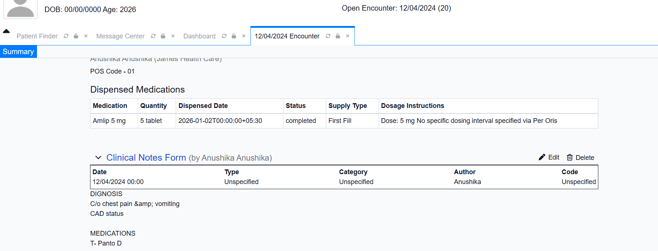658x251 pixels.
Task: Click the Summary button
Action: pos(18,52)
